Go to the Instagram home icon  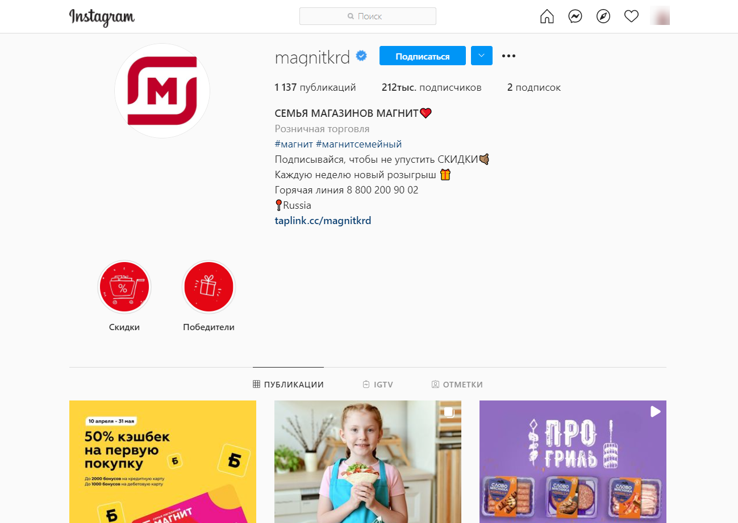547,16
